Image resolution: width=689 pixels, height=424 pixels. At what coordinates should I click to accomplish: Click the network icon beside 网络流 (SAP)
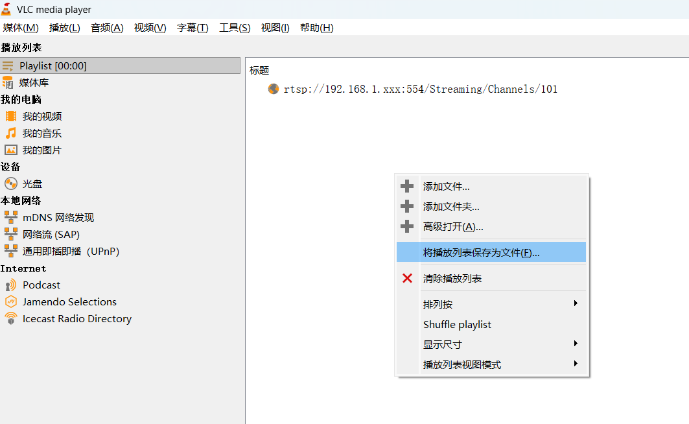[x=11, y=234]
